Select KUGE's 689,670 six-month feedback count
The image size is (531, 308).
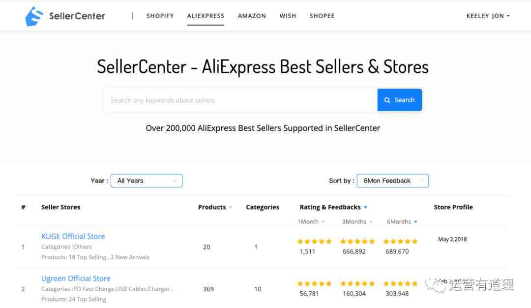[397, 251]
